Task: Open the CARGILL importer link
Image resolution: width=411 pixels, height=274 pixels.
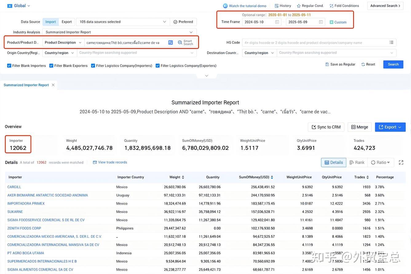Action: point(14,187)
